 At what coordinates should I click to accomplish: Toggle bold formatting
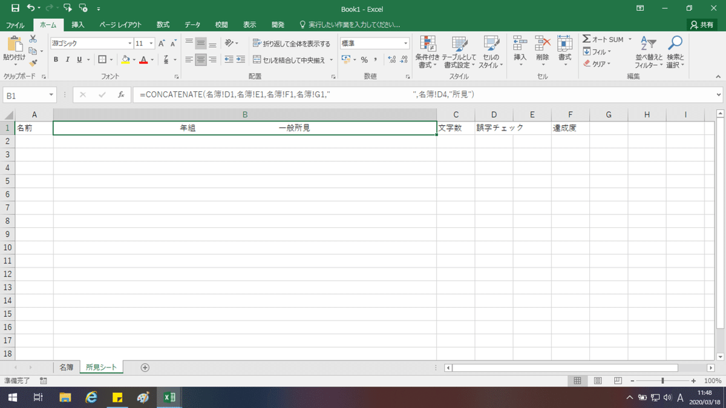point(56,60)
